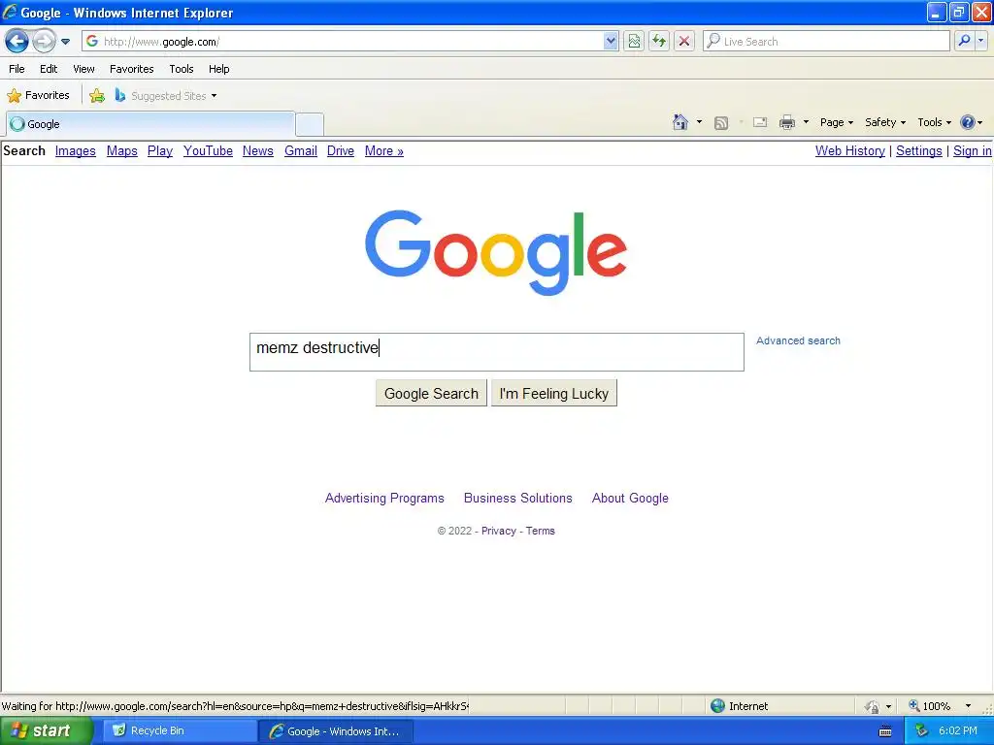Open the Favorites menu
The width and height of the screenshot is (994, 745).
(x=131, y=69)
